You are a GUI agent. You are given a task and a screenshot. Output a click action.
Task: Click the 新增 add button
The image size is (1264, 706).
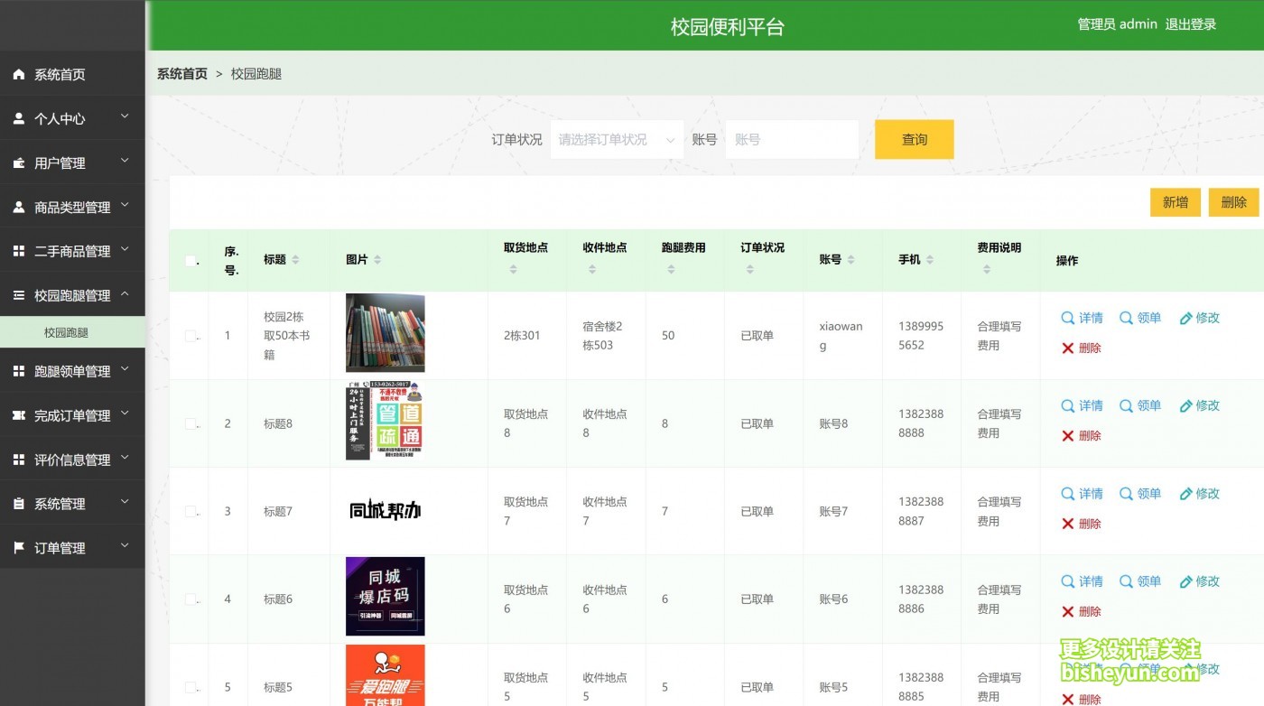[1175, 202]
